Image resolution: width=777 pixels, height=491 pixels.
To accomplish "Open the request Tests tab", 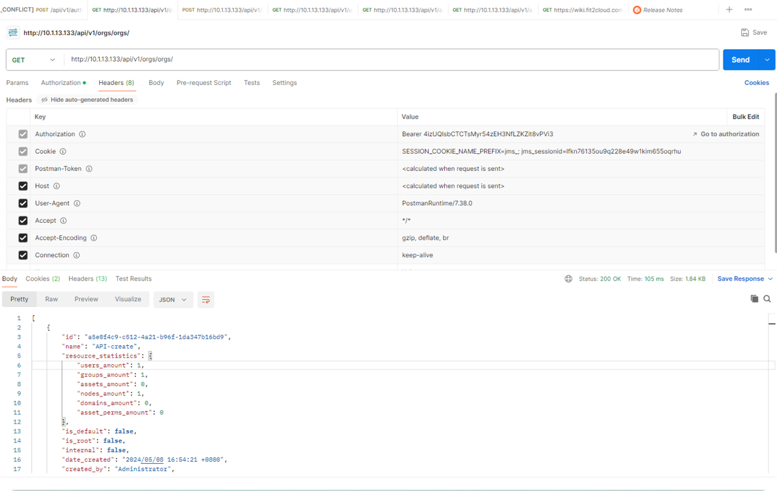I will [x=252, y=83].
